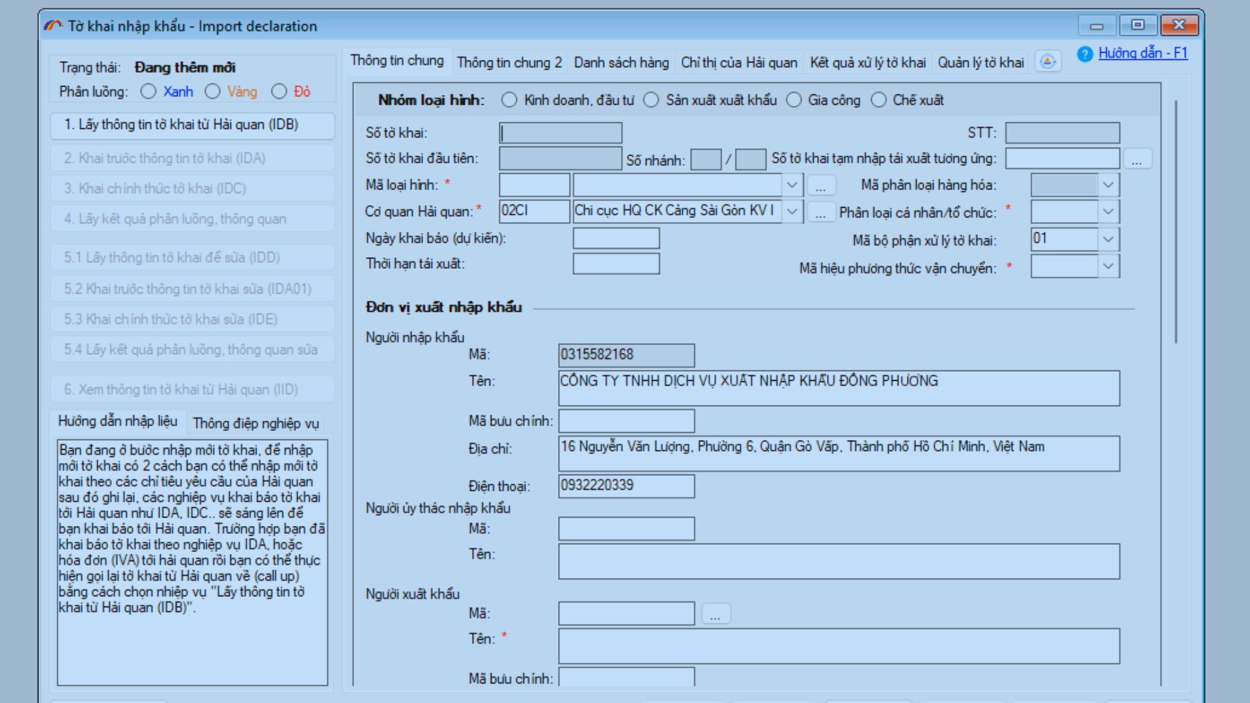Click the form's vertical scrollbar

click(1176, 221)
